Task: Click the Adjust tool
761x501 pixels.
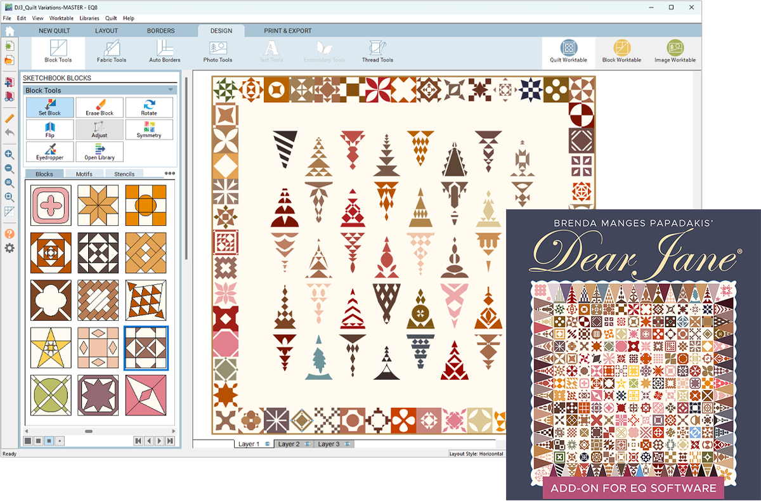Action: click(x=100, y=129)
